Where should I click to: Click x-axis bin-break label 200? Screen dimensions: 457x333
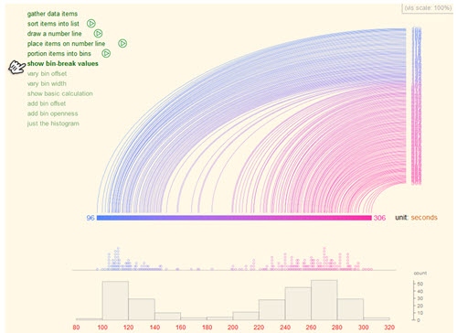(x=233, y=328)
